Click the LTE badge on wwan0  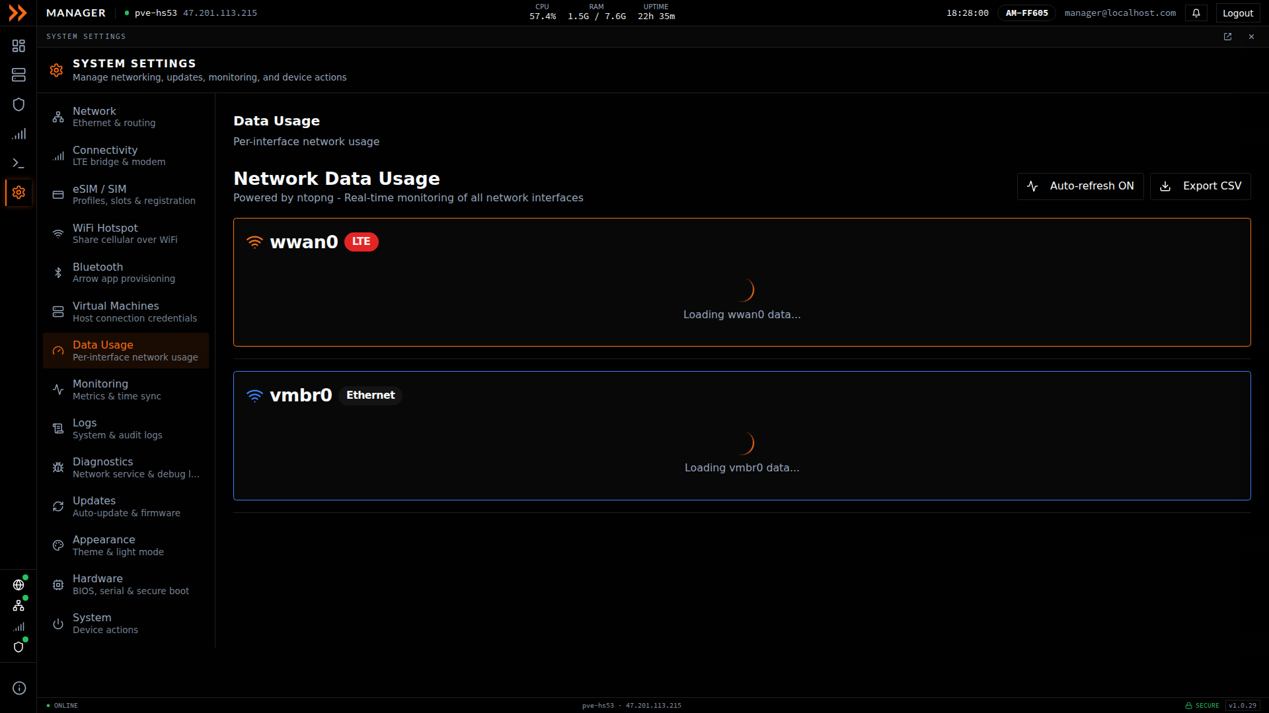(x=361, y=242)
